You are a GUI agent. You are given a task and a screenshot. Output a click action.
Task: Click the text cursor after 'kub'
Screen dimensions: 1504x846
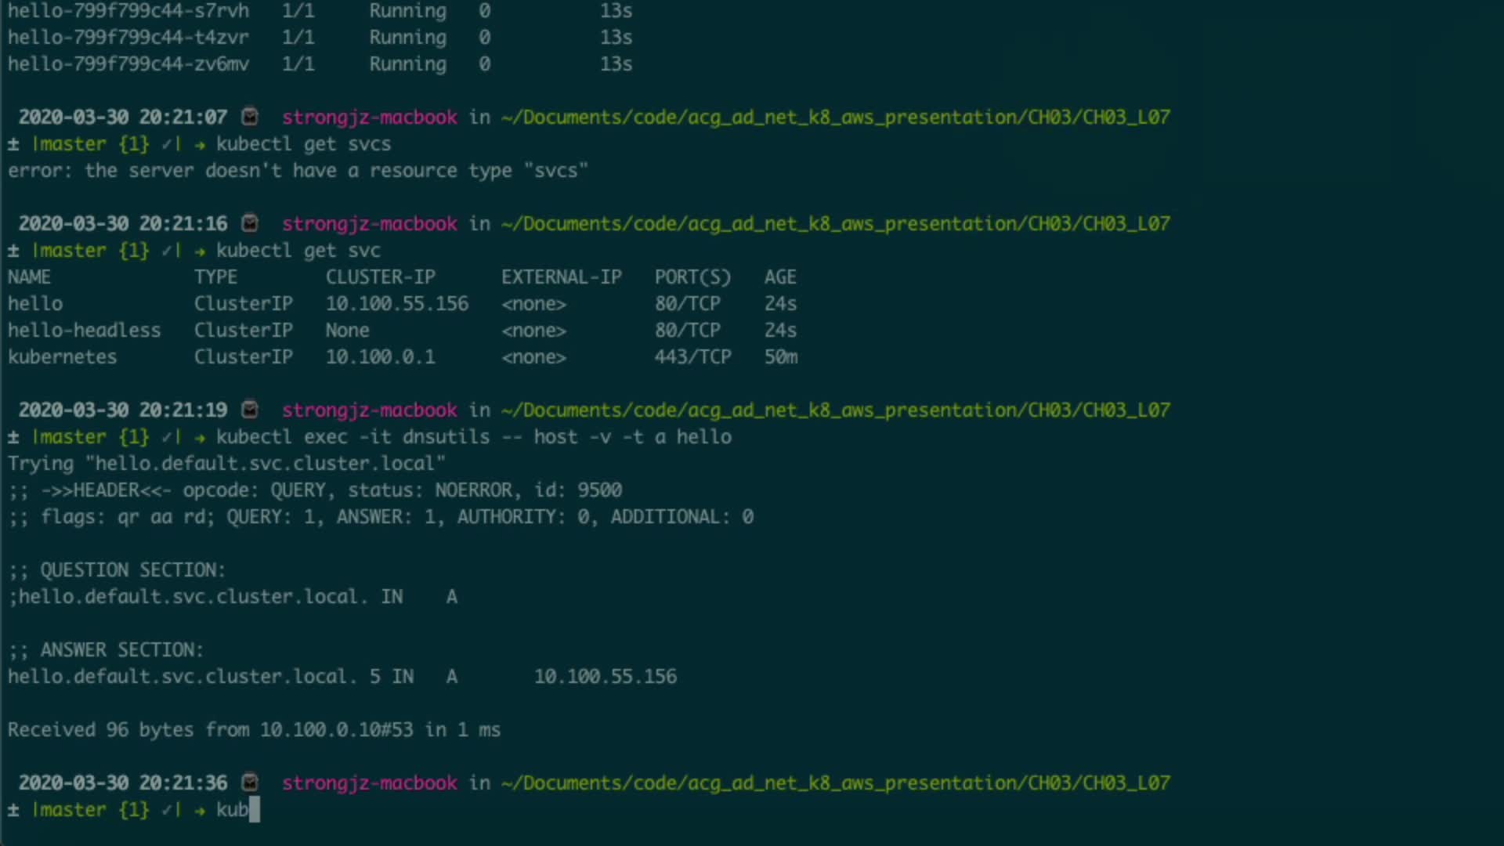point(254,810)
